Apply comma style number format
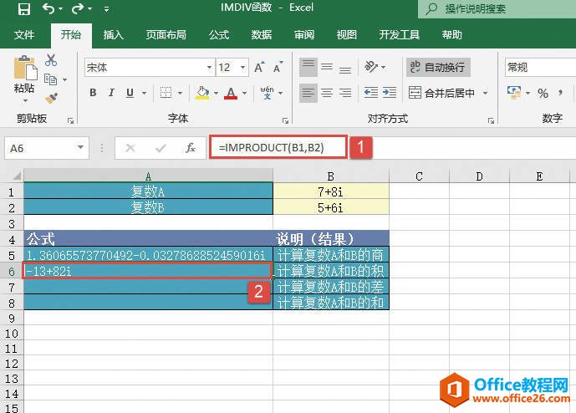 (x=561, y=93)
